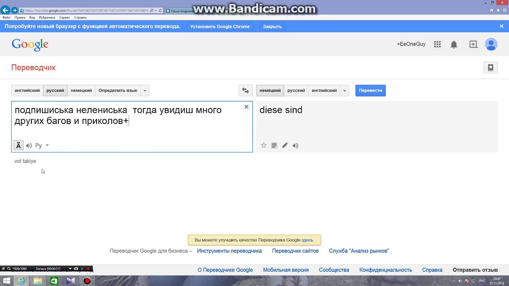Viewport: 509px width, 286px height.
Task: Open the Ру input method dropdown
Action: coord(42,145)
